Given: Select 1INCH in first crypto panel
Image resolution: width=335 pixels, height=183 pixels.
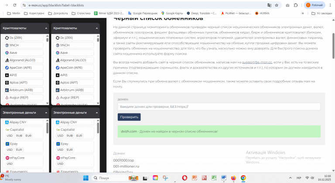Looking at the screenshot, I should [23, 45].
